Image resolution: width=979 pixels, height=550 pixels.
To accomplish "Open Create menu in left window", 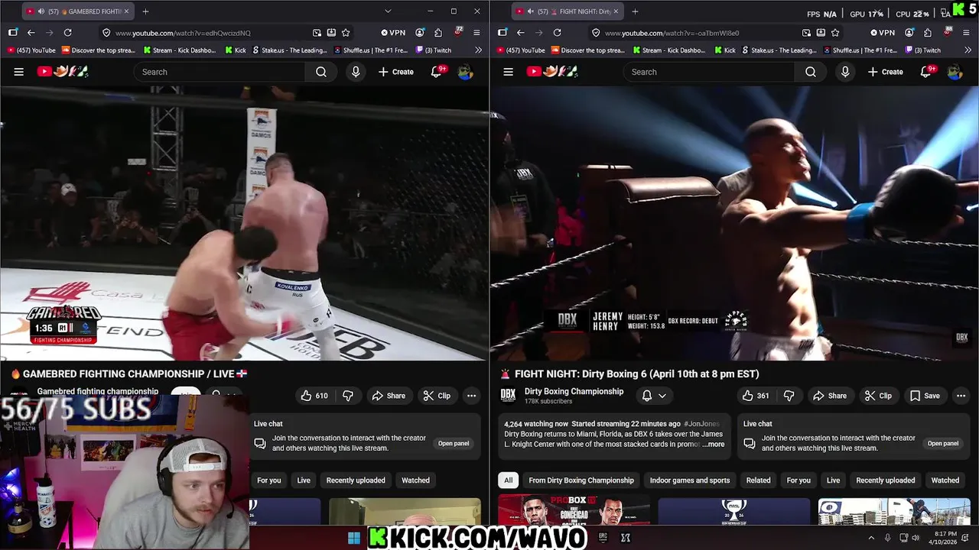I will [x=395, y=72].
